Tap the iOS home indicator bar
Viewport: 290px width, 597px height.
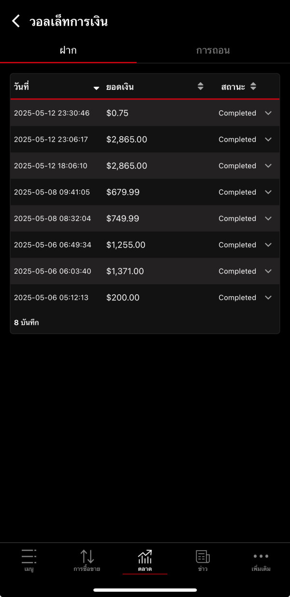[x=145, y=590]
